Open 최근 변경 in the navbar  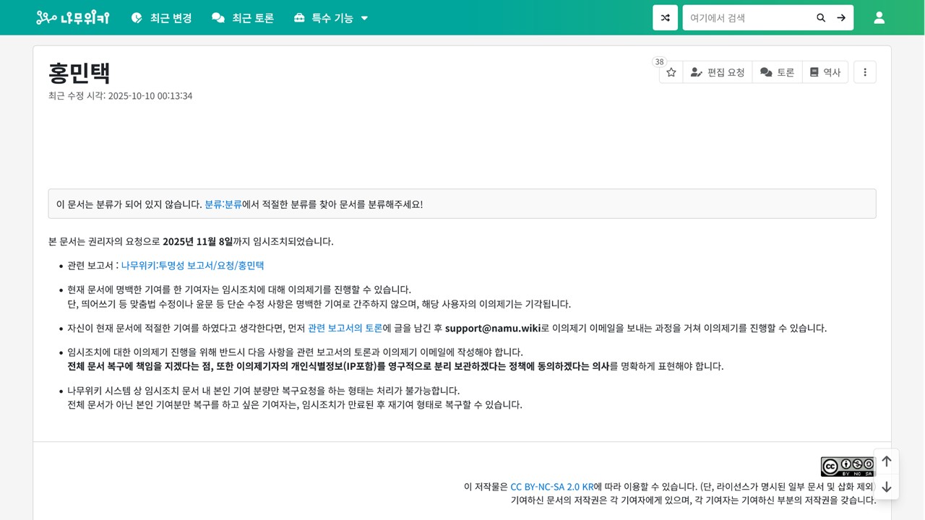pos(162,17)
